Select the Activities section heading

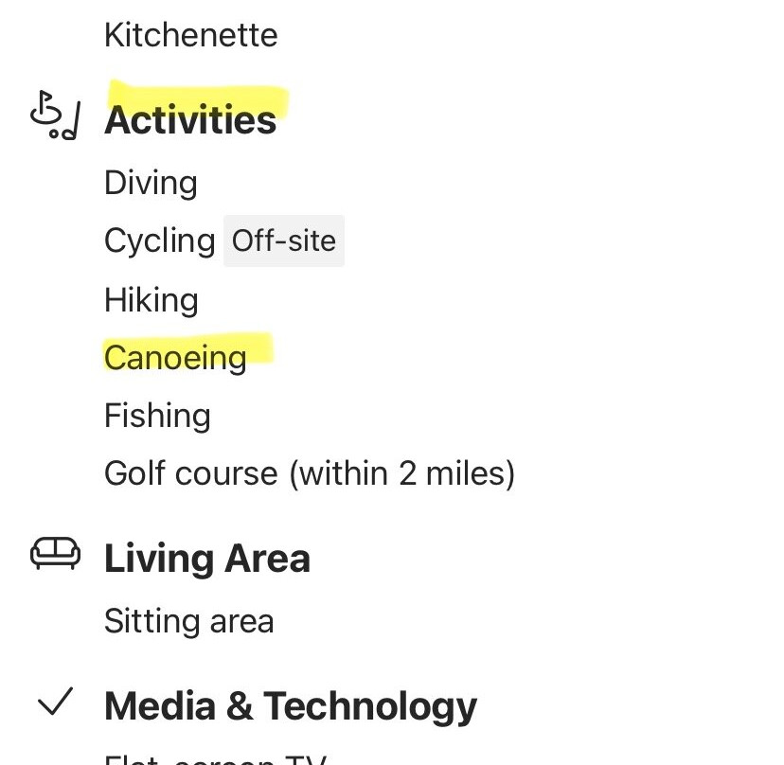tap(190, 120)
